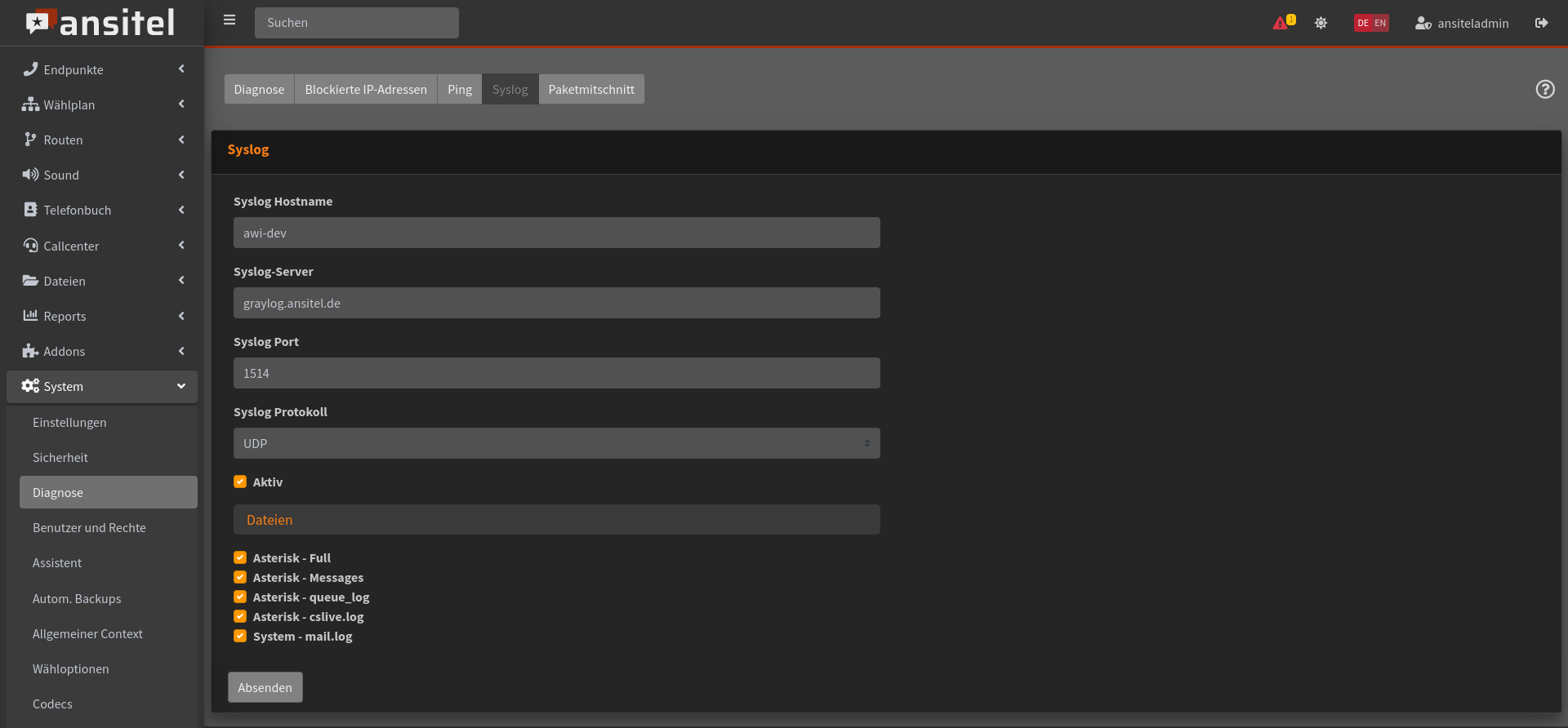
Task: Click the hamburger menu icon
Action: tap(229, 20)
